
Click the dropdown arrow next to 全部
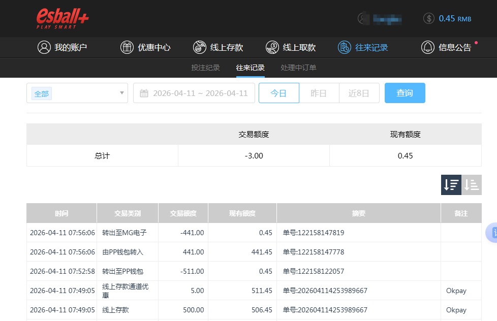pyautogui.click(x=121, y=93)
